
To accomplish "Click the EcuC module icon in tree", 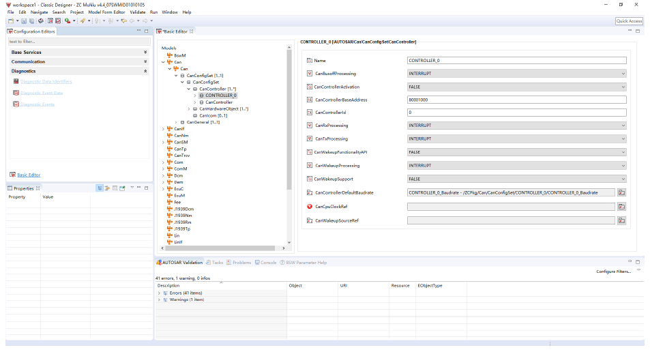I will [170, 189].
